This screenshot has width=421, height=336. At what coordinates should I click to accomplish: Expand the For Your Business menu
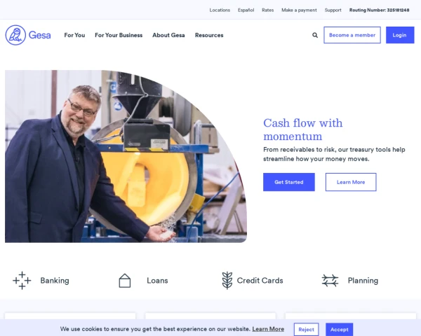119,35
